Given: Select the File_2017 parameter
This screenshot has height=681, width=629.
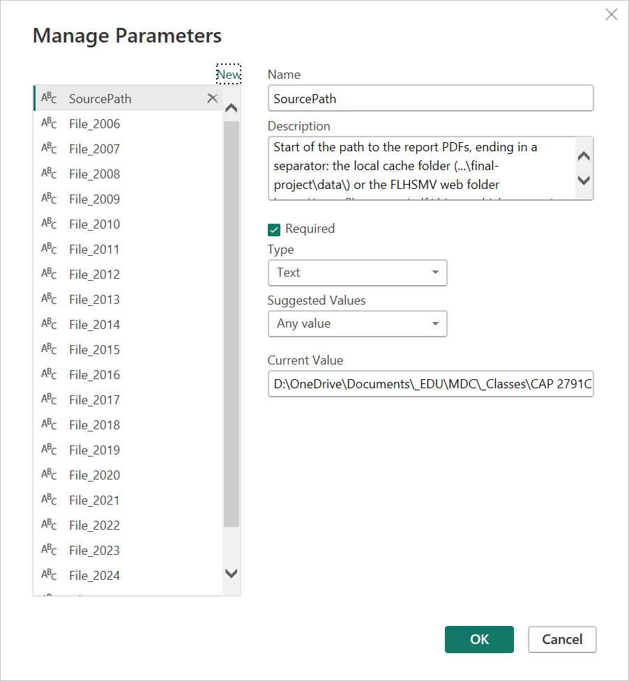Looking at the screenshot, I should coord(128,399).
